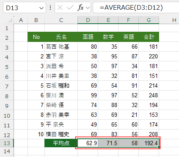Select average cell showing 62.9
179x157 pixels.
click(88, 143)
